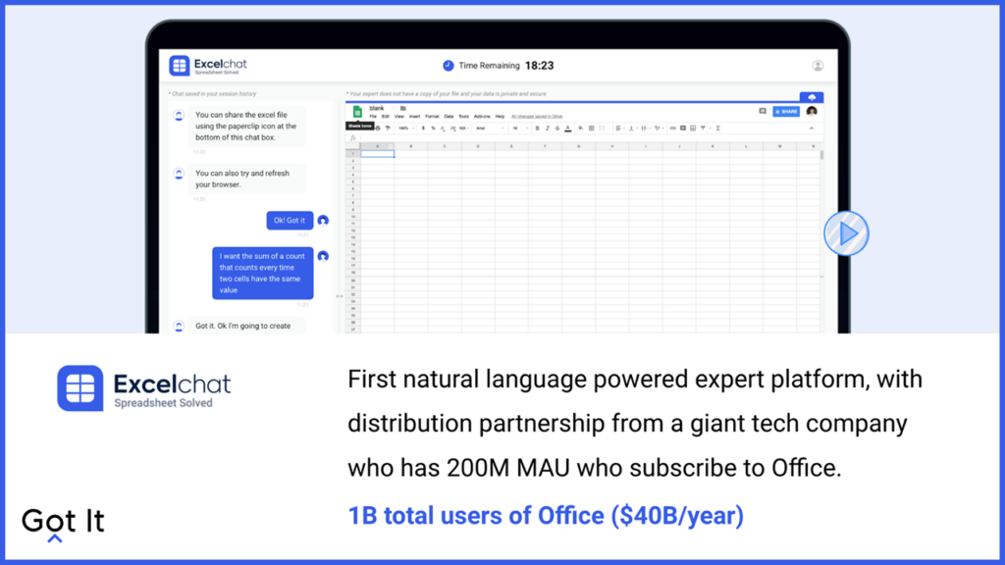This screenshot has width=1005, height=565.
Task: Click increase decimal places icon
Action: coord(453,128)
